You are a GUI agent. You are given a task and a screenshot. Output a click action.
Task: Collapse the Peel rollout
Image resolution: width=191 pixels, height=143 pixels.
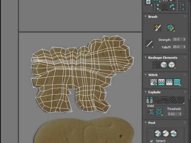146,123
